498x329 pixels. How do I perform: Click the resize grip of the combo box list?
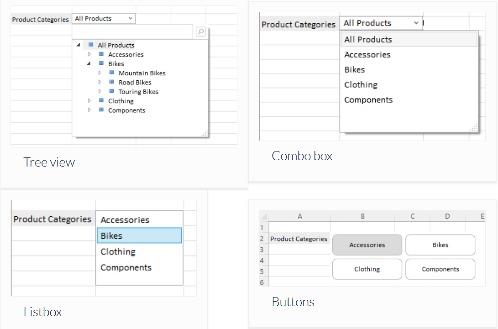point(474,129)
